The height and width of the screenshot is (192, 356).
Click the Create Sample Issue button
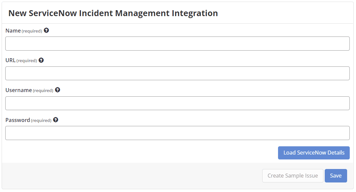292,176
